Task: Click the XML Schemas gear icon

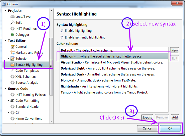Action: coord(12,76)
